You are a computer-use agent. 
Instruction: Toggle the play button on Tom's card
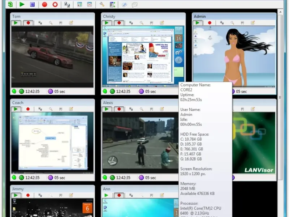16,23
